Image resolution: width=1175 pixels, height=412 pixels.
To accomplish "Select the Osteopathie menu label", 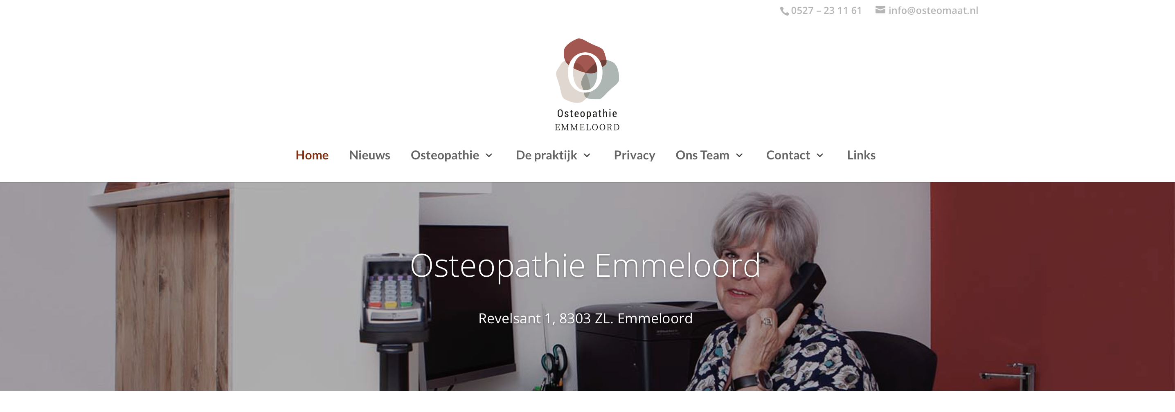I will click(445, 155).
